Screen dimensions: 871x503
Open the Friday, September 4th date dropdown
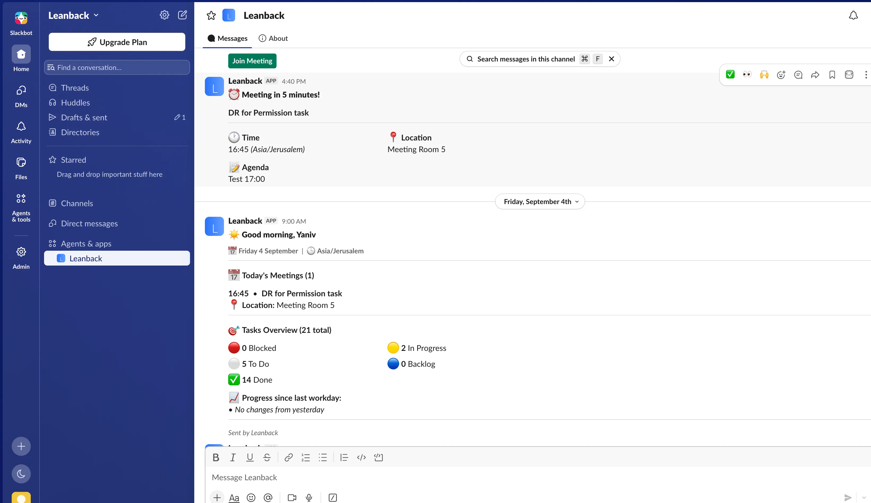(540, 202)
